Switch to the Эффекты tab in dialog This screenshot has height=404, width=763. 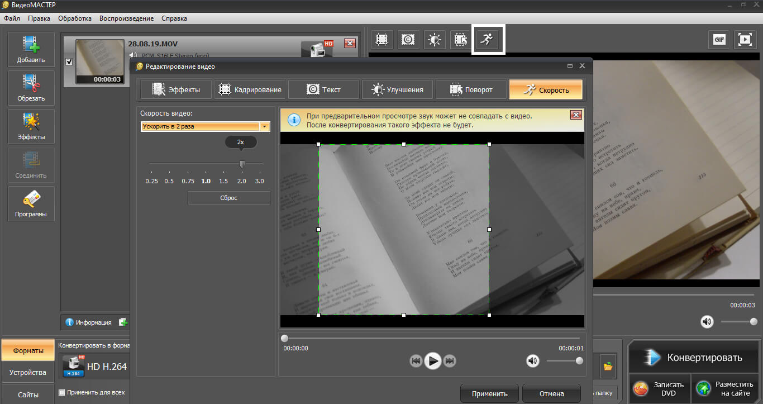(176, 89)
